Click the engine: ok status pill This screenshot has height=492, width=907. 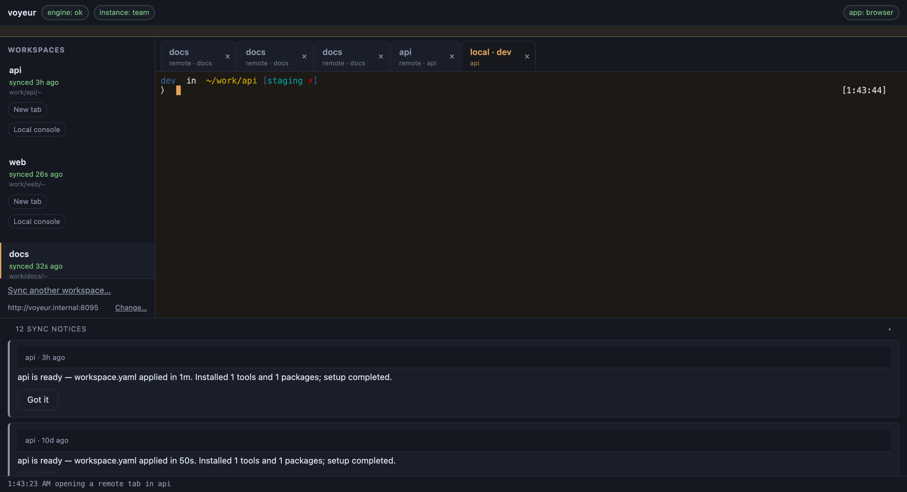click(x=65, y=13)
